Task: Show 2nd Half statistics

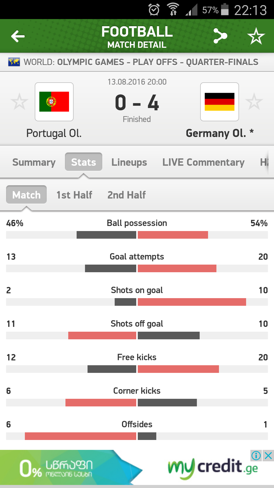Action: [127, 195]
